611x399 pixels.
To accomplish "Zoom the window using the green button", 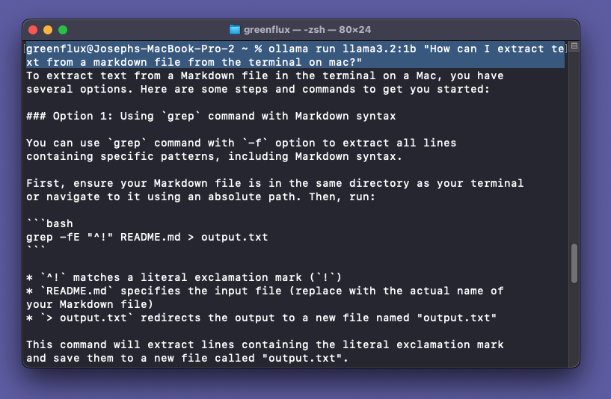I will point(63,30).
